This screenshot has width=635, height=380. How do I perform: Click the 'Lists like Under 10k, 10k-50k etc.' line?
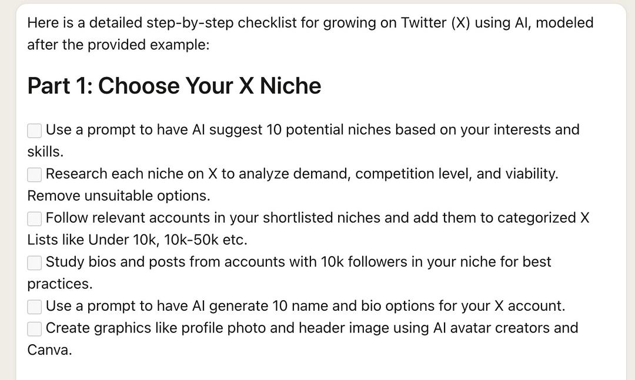coord(137,240)
